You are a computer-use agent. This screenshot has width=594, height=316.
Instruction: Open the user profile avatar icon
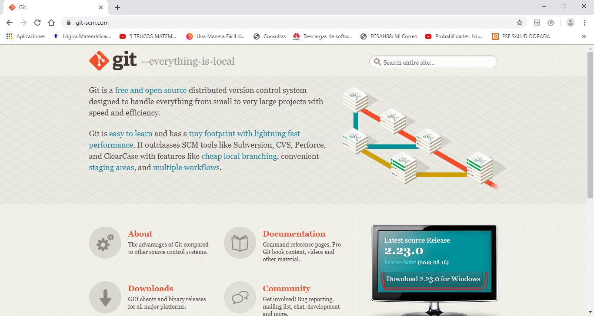(571, 23)
